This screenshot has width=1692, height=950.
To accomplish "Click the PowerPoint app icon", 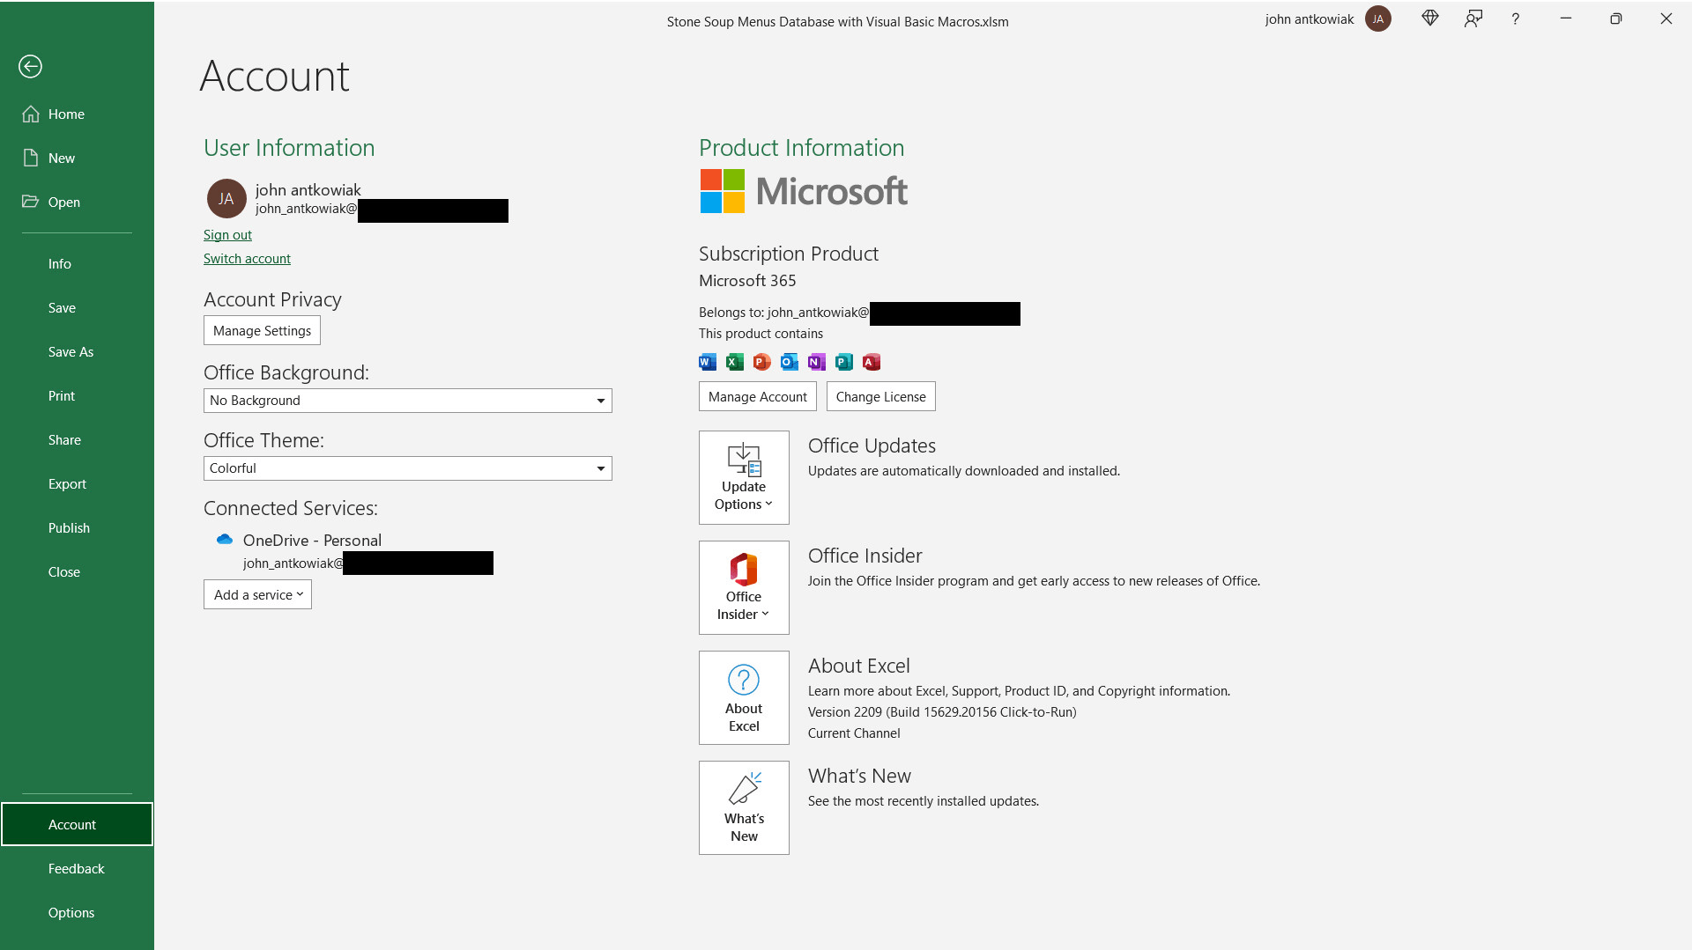I will click(x=762, y=362).
